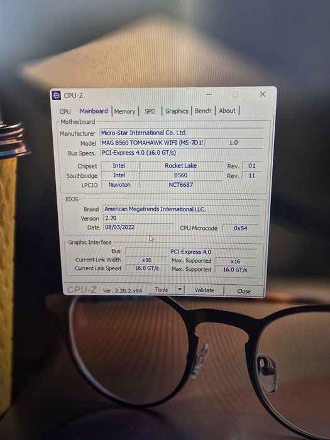Click Max. Supported link speed 16.0 GT/s
The image size is (330, 440).
(x=236, y=270)
